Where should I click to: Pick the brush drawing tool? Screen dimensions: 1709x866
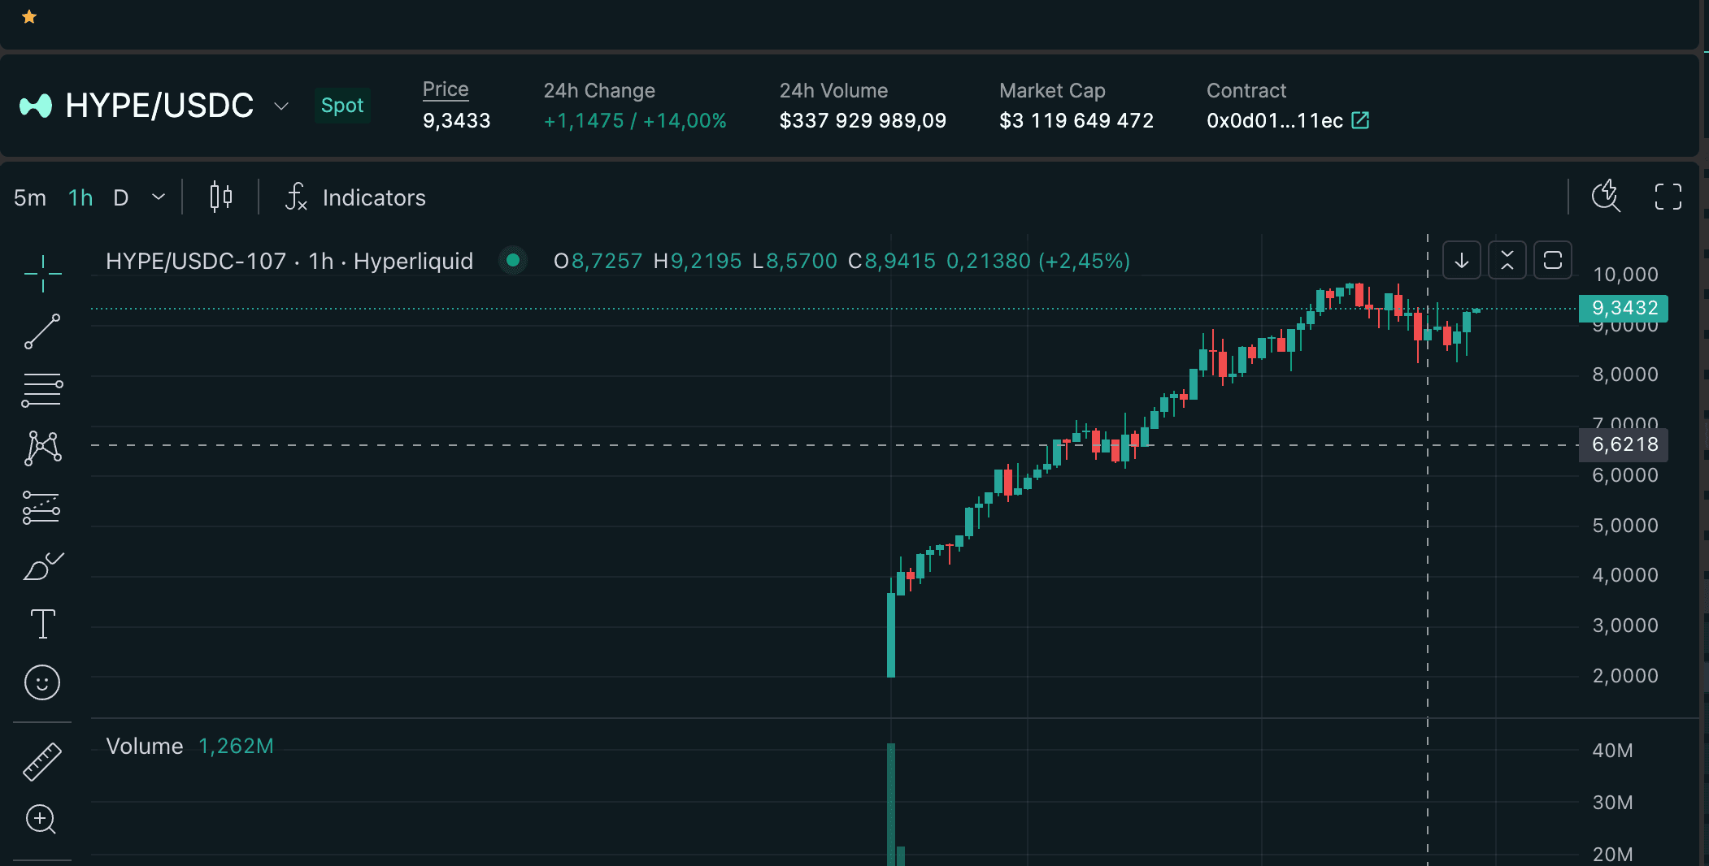[x=42, y=566]
